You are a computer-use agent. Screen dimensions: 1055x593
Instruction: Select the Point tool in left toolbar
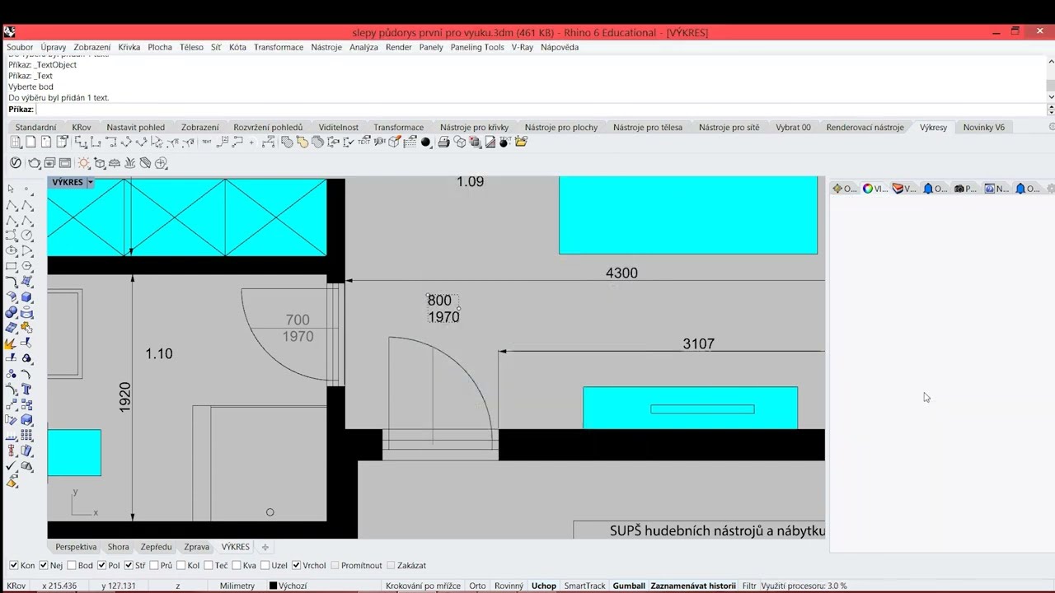click(26, 189)
